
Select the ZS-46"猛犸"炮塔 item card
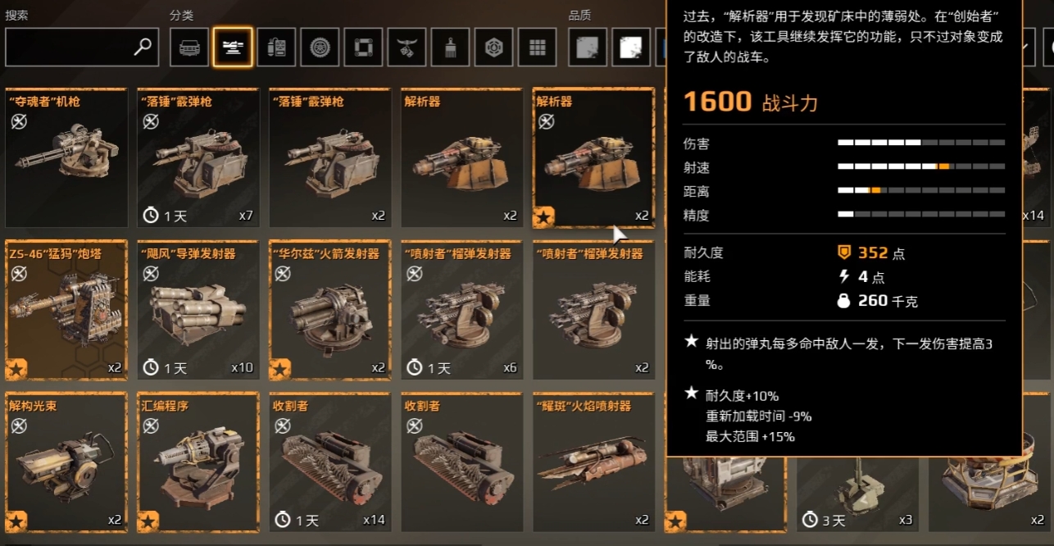point(66,310)
